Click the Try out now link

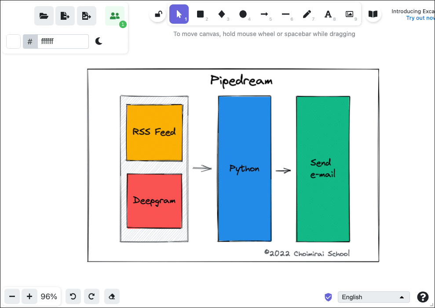[x=420, y=18]
